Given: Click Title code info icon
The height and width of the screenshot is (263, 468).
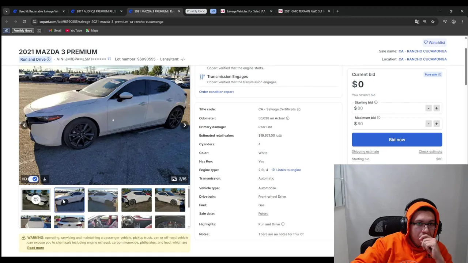Looking at the screenshot, I should pos(299,109).
